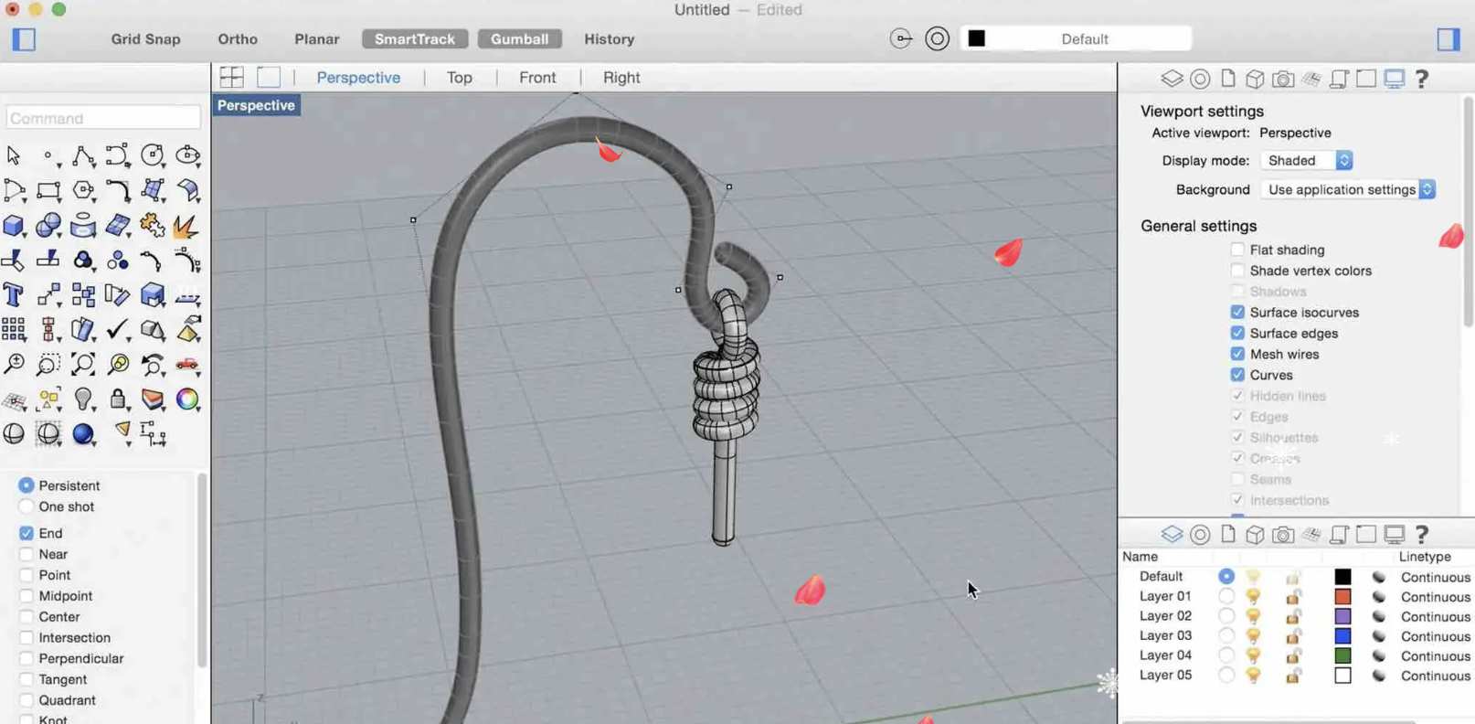Expand the Background settings dropdown

[1348, 189]
